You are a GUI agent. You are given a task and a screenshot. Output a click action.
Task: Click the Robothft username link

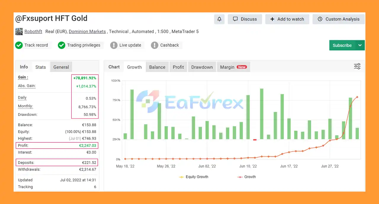coord(33,32)
